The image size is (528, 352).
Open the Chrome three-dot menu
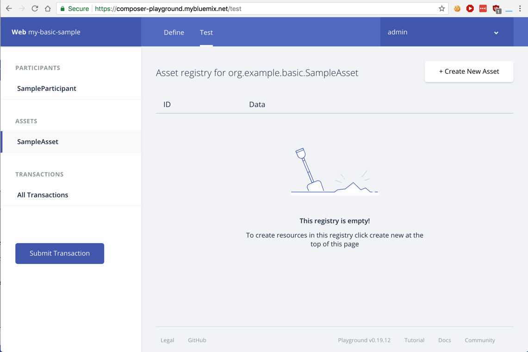(520, 8)
